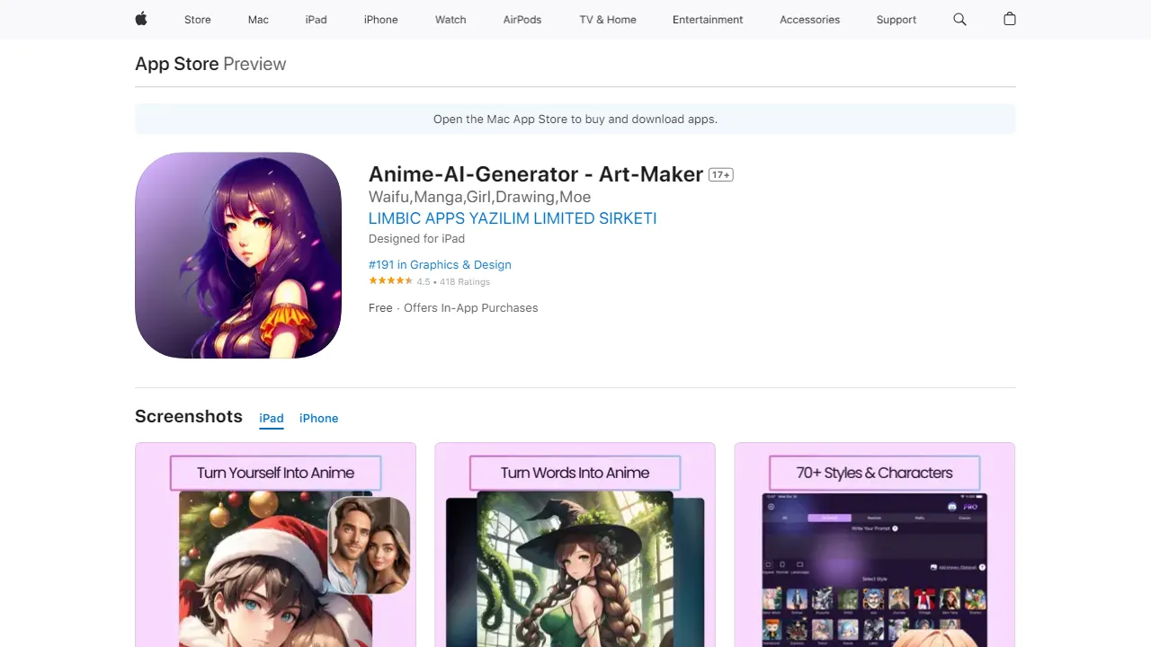
Task: Click the 'Waifu,Manga,Girl,Drawing,Moe' subtitle
Action: [x=479, y=197]
